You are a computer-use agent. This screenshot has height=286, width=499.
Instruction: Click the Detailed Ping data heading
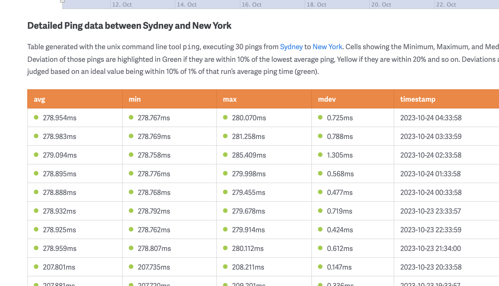[129, 25]
